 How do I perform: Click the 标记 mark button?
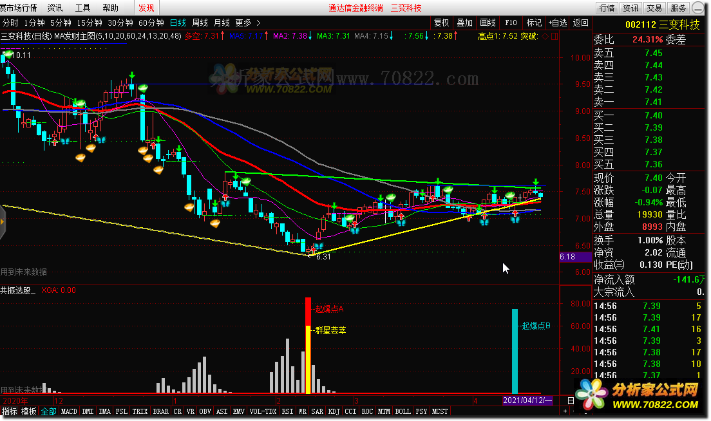[534, 23]
